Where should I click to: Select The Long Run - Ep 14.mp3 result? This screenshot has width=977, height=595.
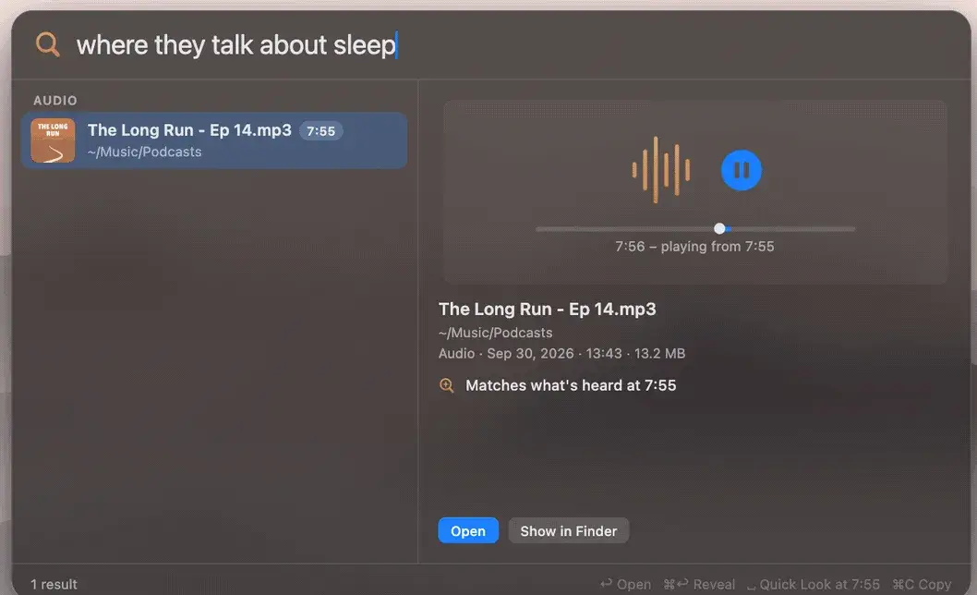point(213,140)
